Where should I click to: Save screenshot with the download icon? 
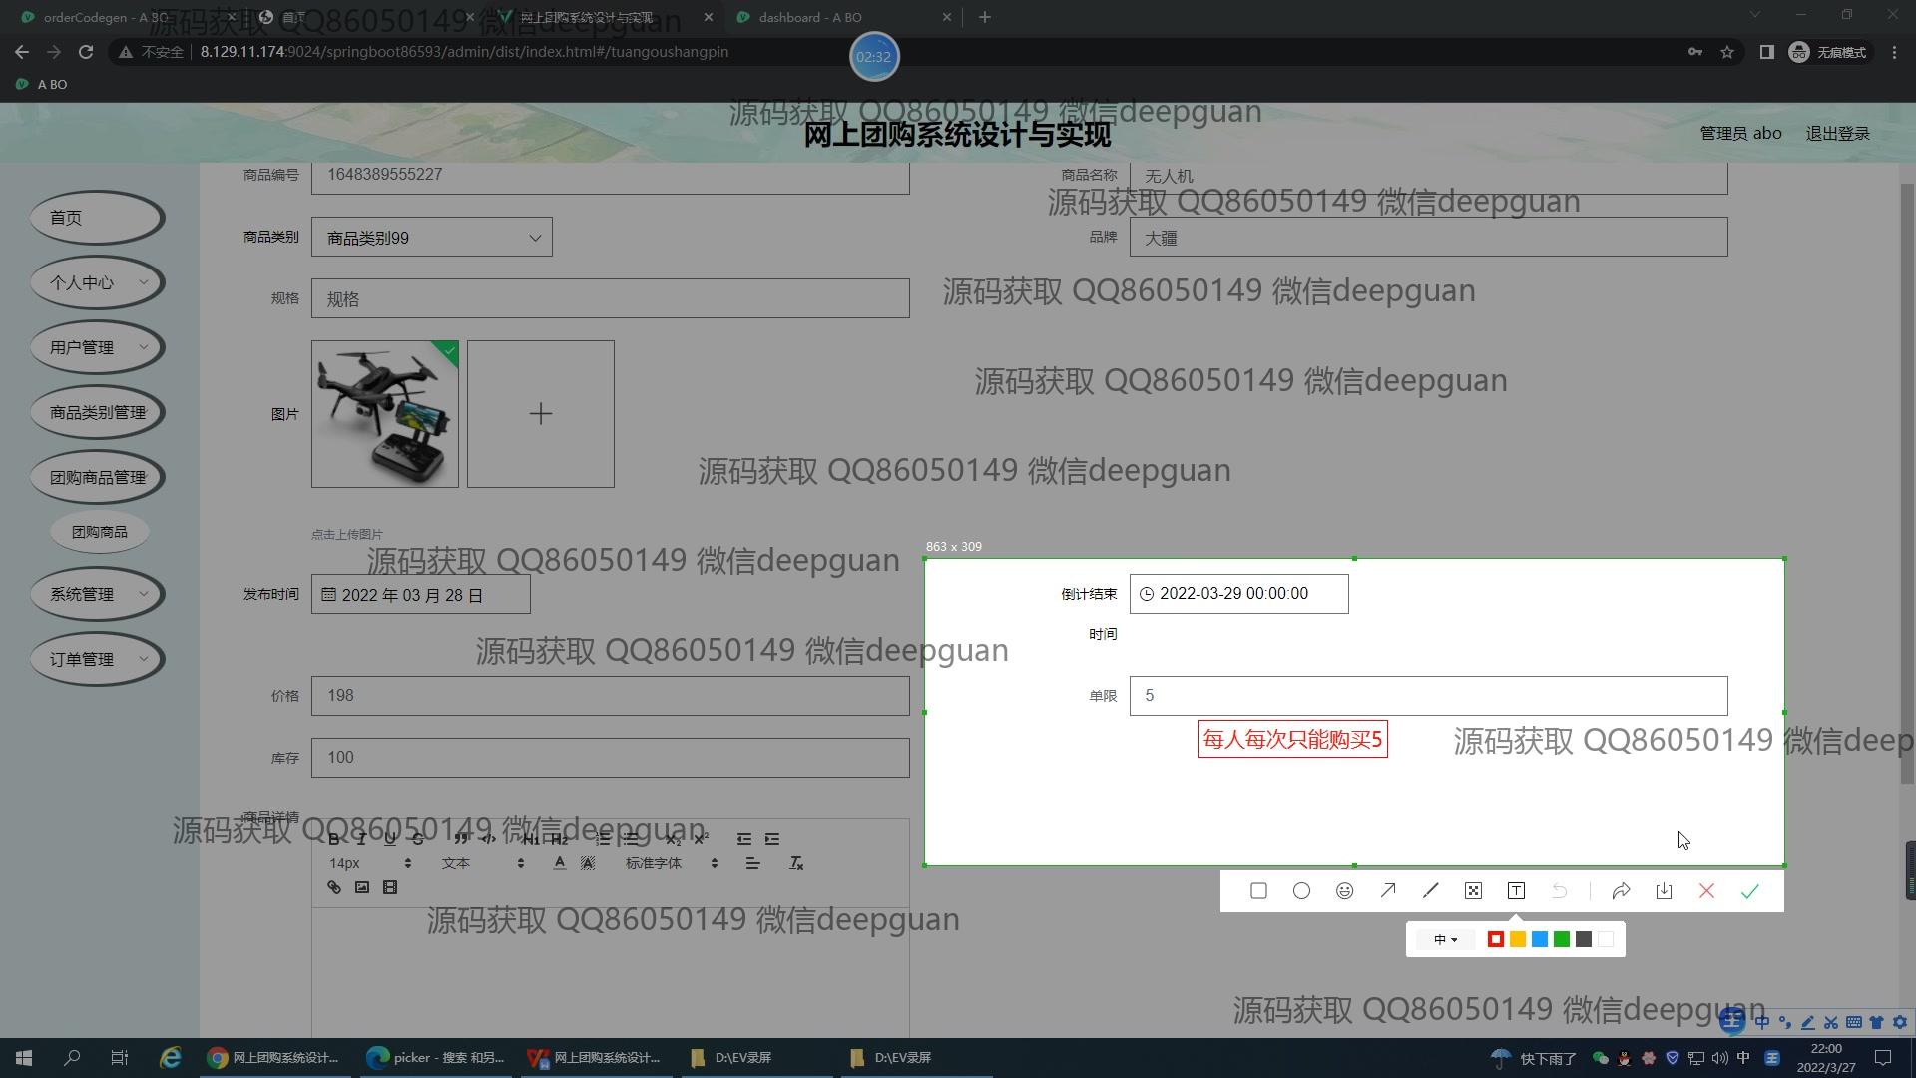coord(1664,891)
